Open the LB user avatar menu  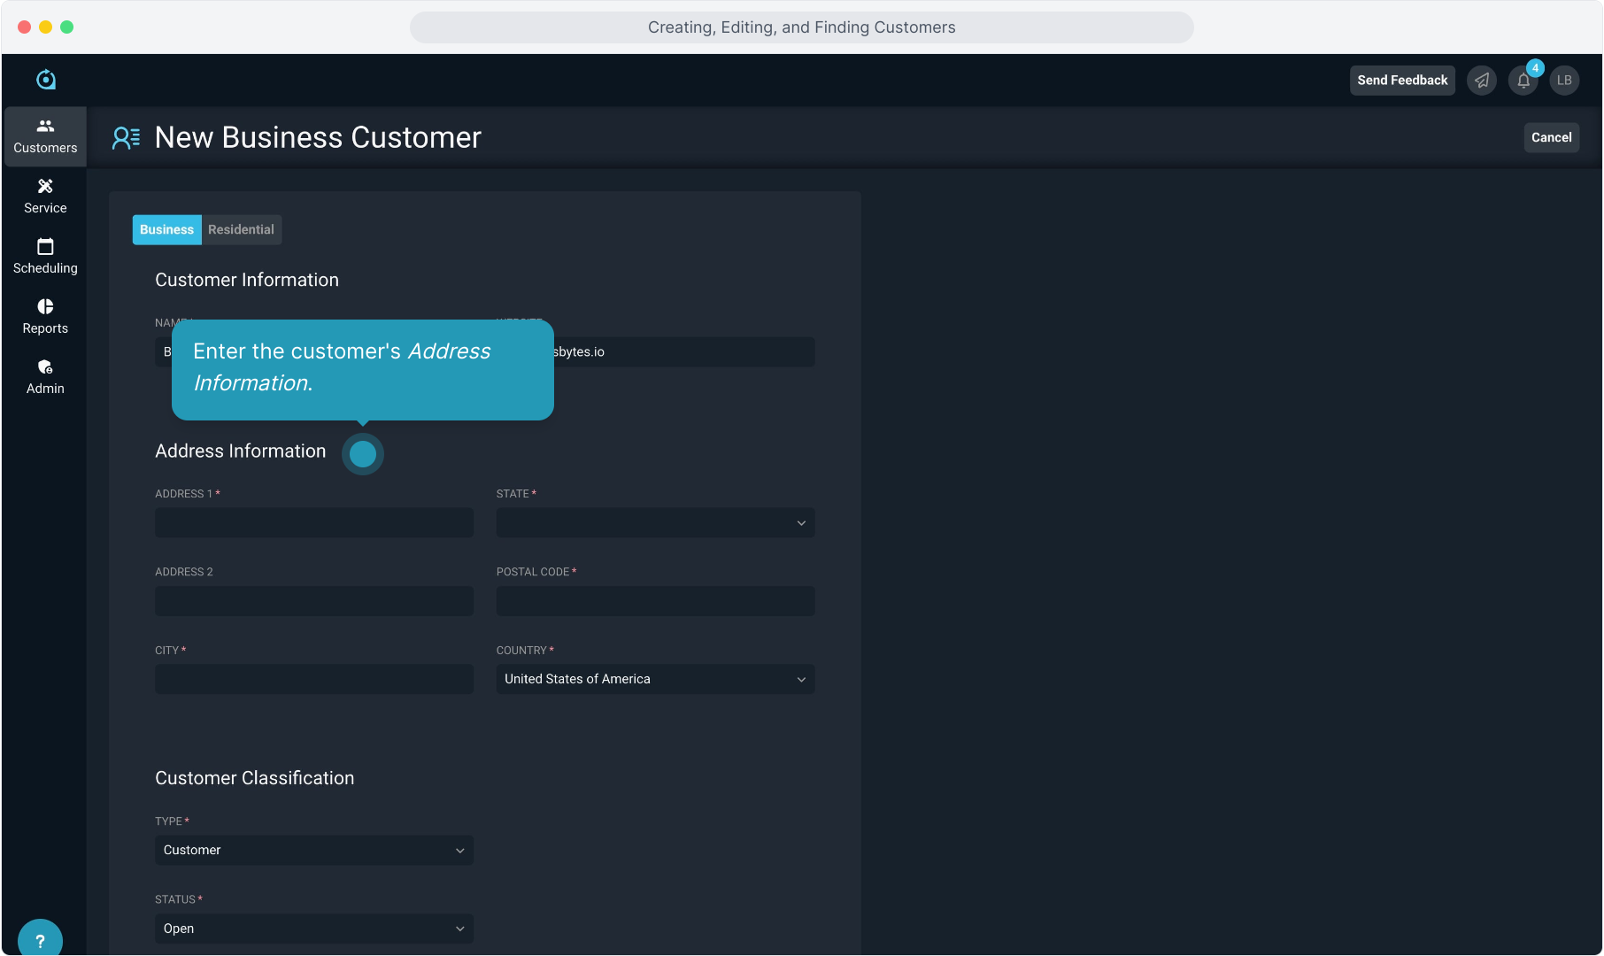[x=1564, y=81]
